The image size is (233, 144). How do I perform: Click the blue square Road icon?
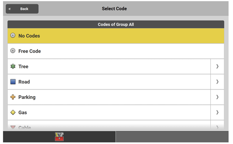(13, 82)
